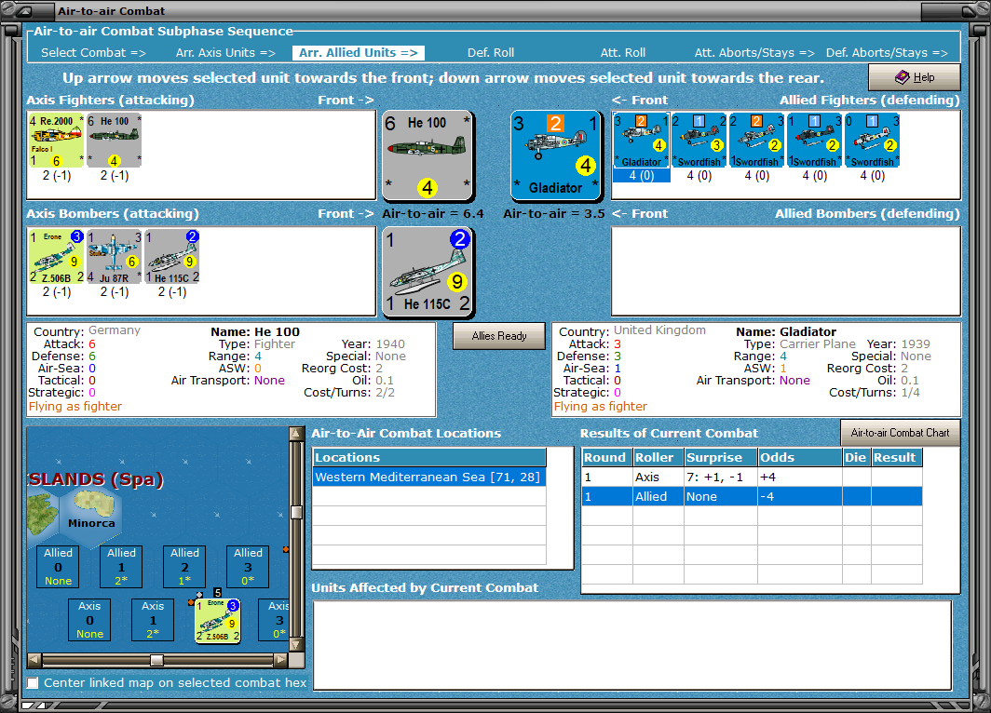This screenshot has width=991, height=713.
Task: Click the Locations list header
Action: pyautogui.click(x=429, y=458)
